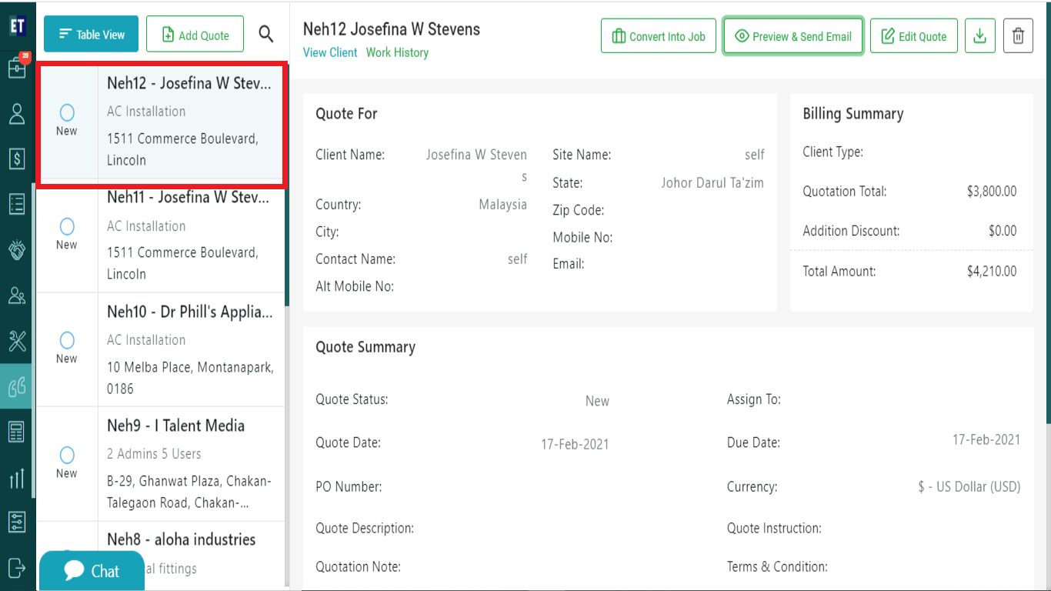Click the Total Amount value $4,210.00

tap(992, 271)
